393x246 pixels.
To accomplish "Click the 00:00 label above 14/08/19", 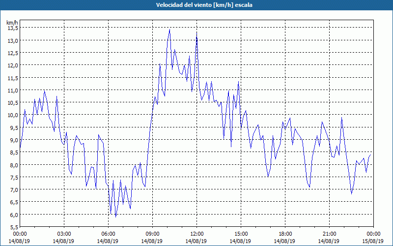I will tap(20, 234).
